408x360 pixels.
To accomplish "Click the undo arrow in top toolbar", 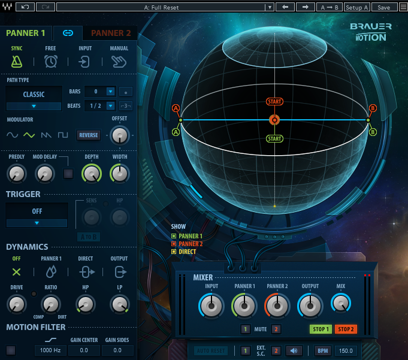I will click(x=25, y=7).
